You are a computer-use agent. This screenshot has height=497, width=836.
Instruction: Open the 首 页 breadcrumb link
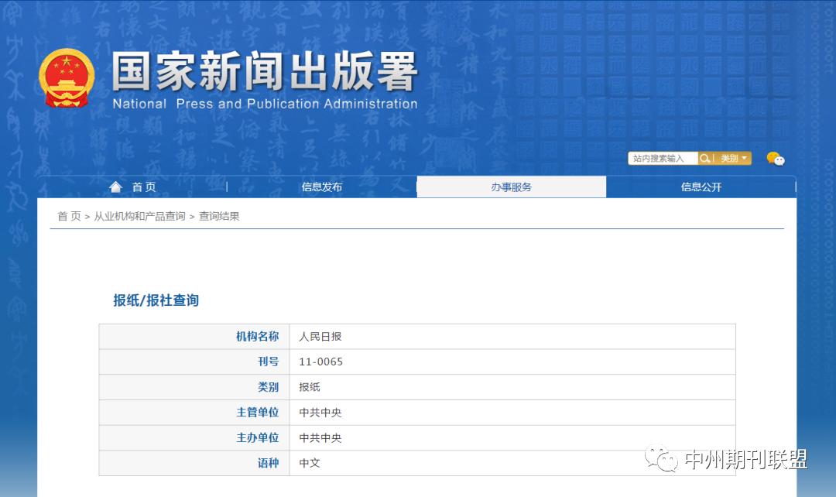click(69, 216)
